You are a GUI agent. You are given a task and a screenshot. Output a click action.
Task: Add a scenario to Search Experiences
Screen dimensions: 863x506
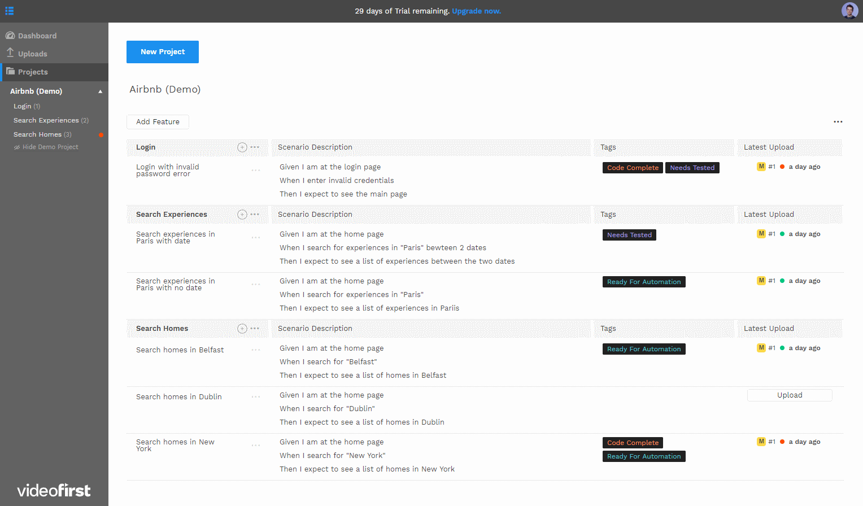pyautogui.click(x=242, y=215)
